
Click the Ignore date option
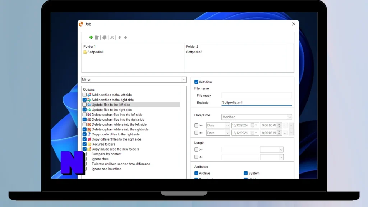coord(100,159)
